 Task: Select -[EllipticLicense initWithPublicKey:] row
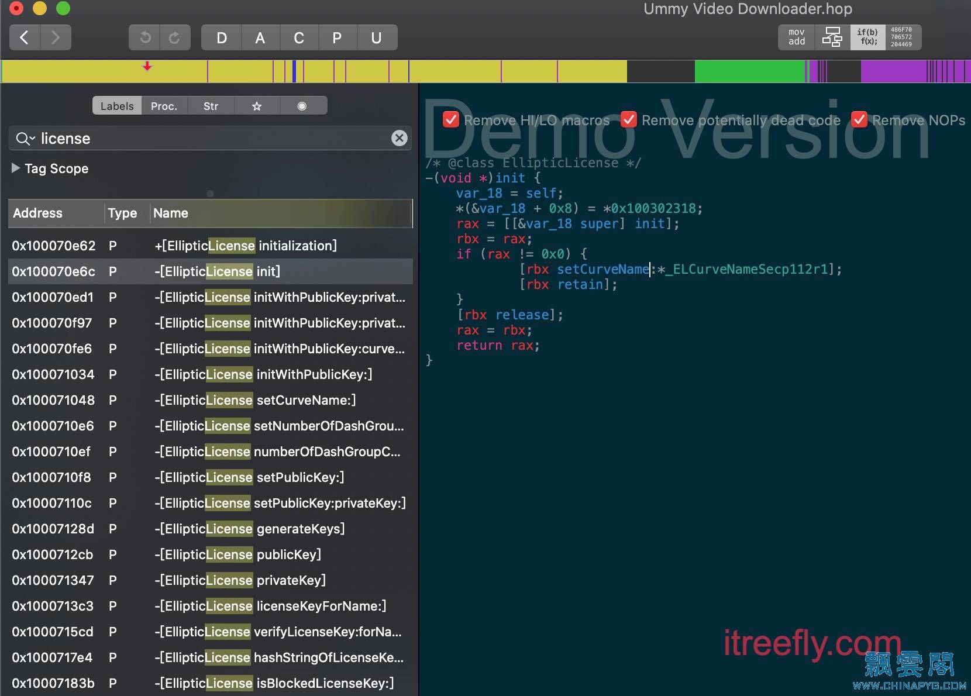click(x=211, y=374)
